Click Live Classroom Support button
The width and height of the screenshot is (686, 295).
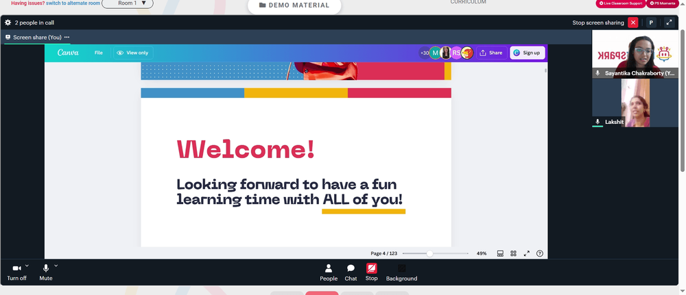click(620, 3)
